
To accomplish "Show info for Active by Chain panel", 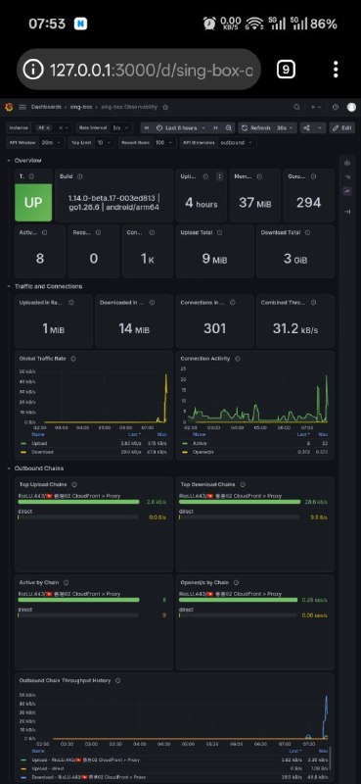I will point(66,582).
